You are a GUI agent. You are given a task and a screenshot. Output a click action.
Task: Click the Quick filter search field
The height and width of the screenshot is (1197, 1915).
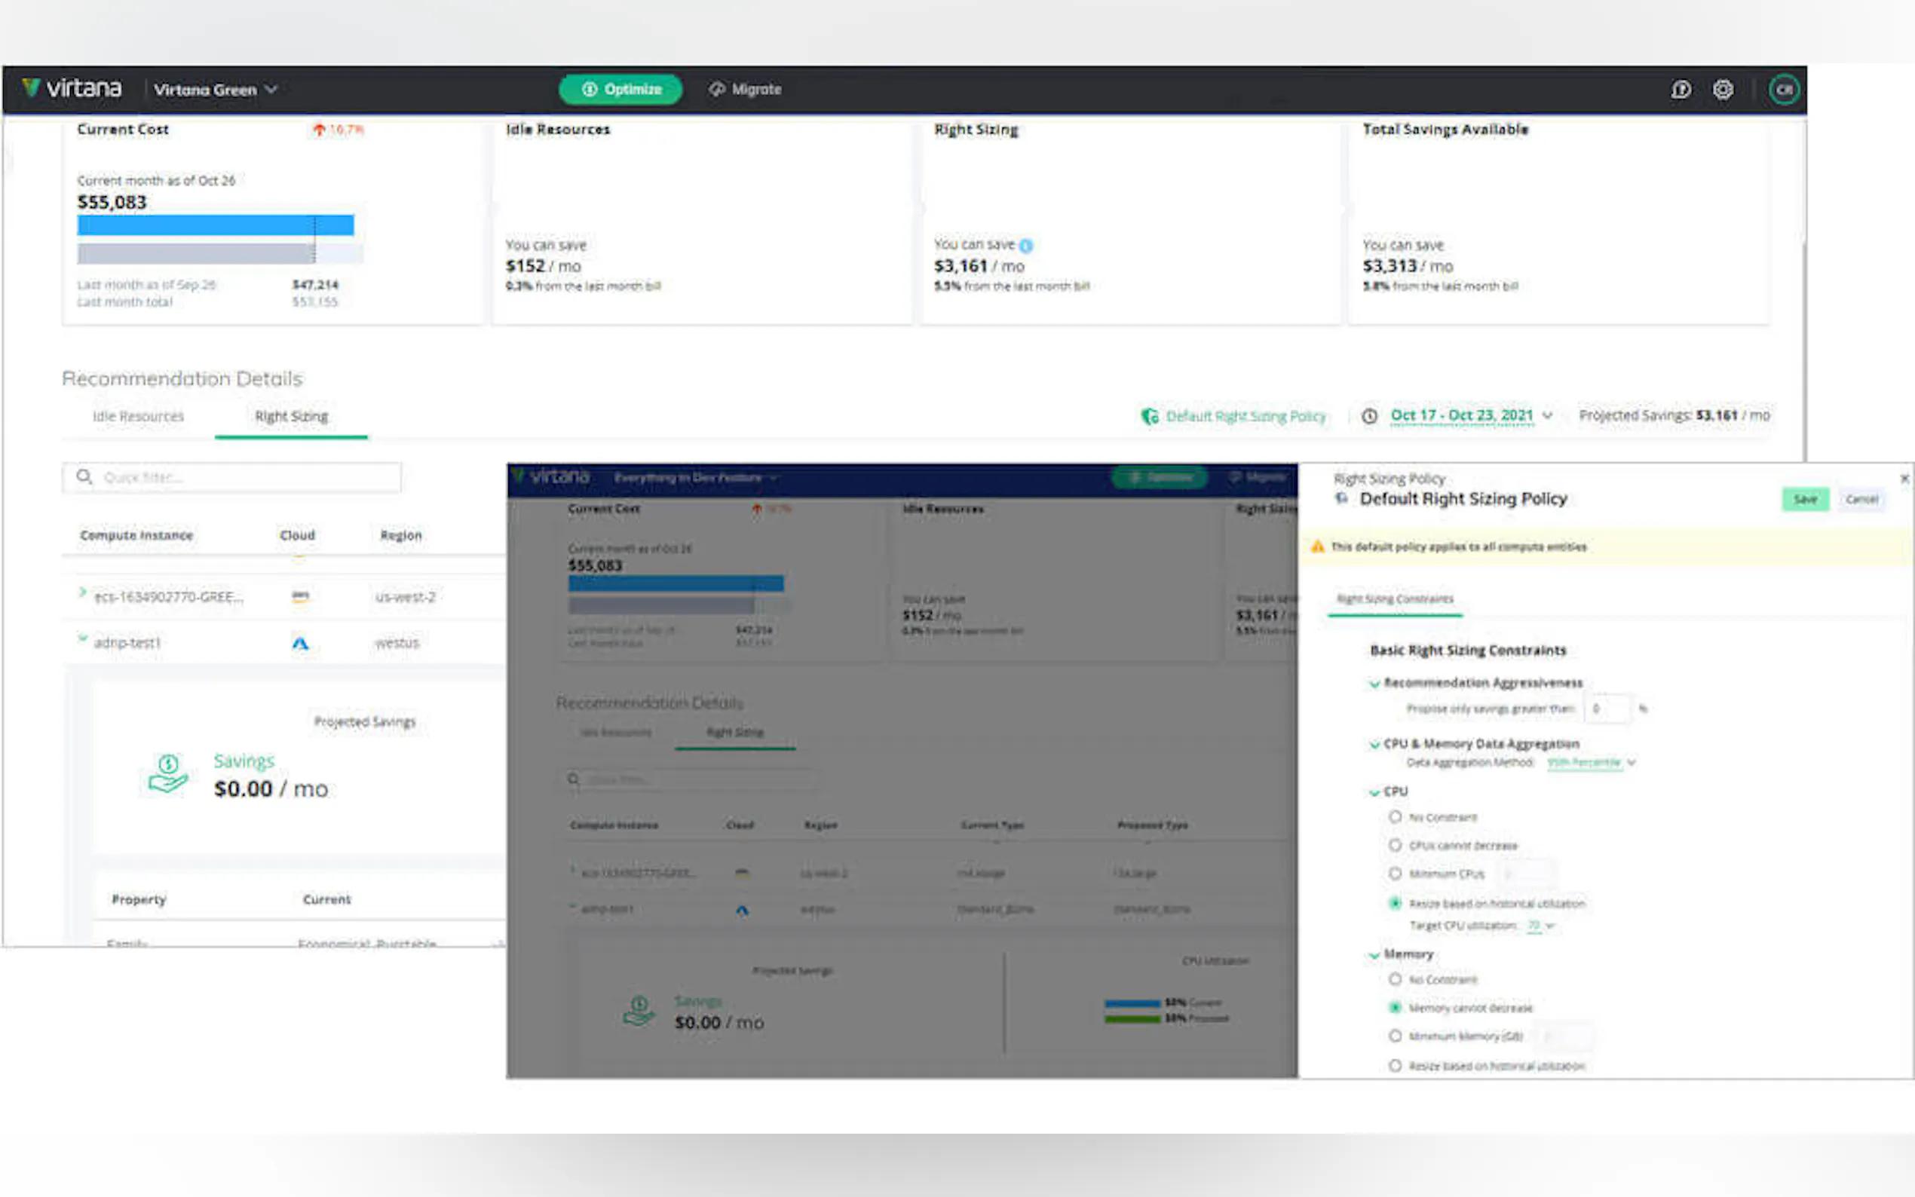tap(237, 477)
